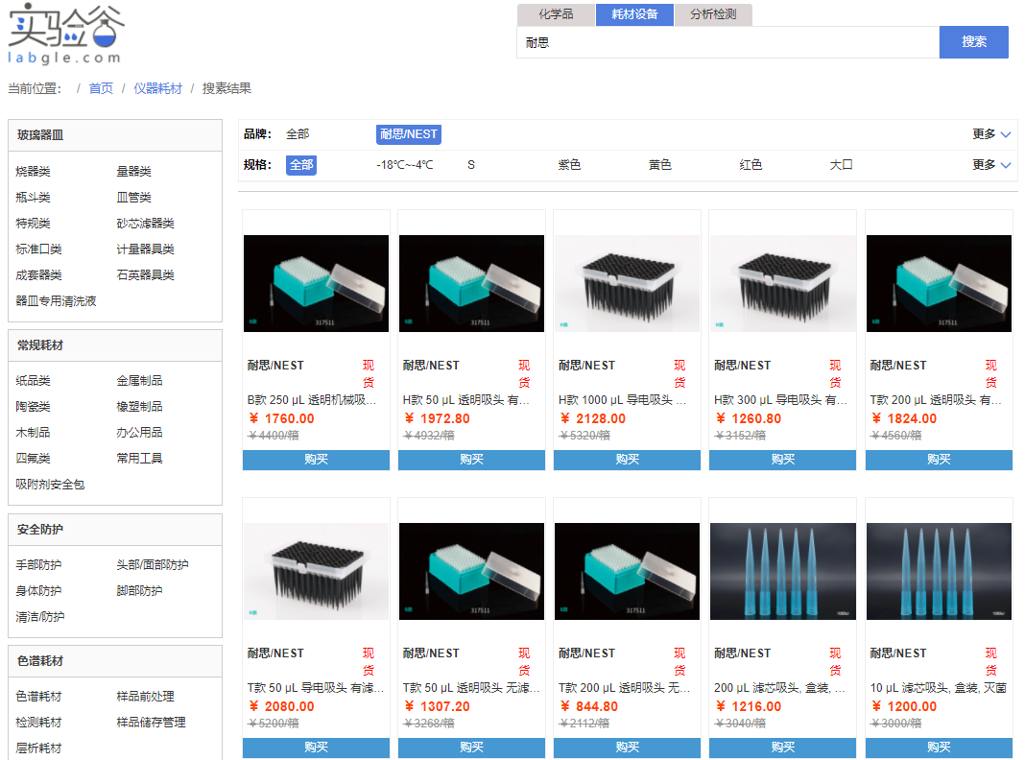Open the H款 50 μL product thumbnail

(x=472, y=284)
